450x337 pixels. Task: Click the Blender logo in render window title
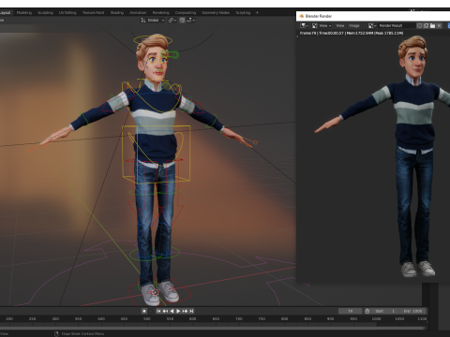pyautogui.click(x=301, y=16)
